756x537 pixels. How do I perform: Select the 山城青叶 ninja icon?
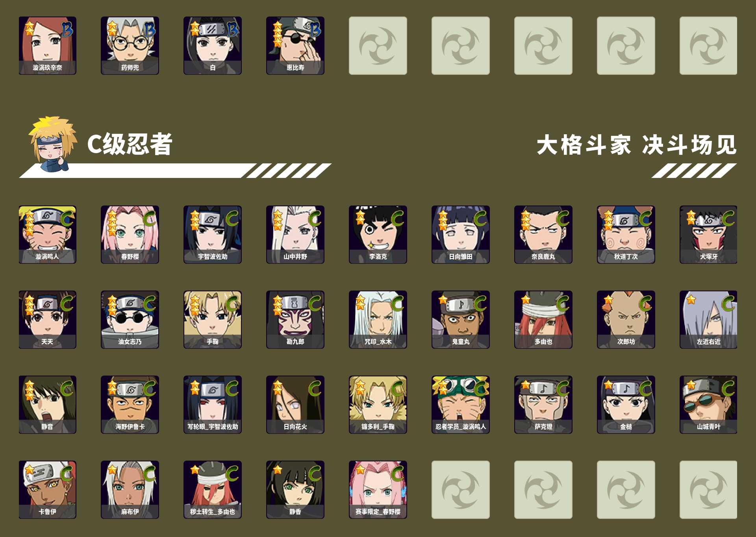click(708, 405)
